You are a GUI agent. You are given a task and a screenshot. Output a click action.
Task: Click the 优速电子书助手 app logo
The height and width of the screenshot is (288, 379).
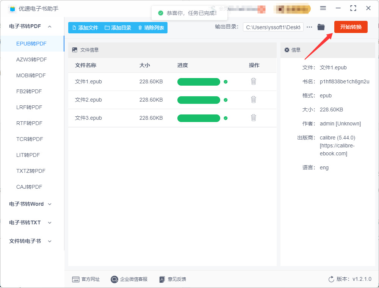coord(13,9)
